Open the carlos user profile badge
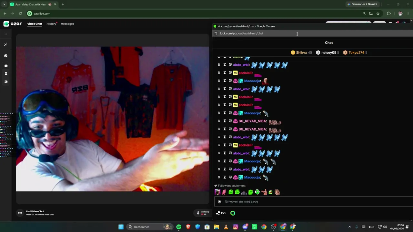Viewport: 413px width, 232px height. pos(203,213)
